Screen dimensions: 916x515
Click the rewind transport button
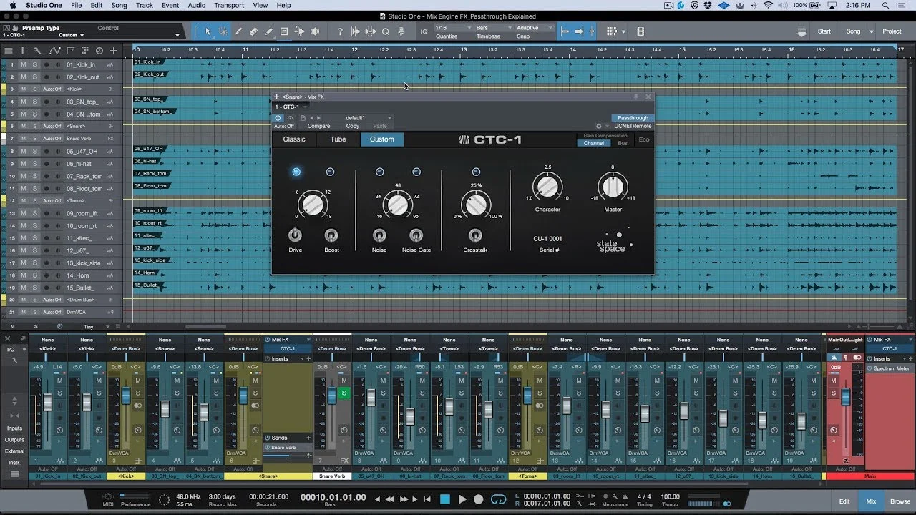[390, 499]
